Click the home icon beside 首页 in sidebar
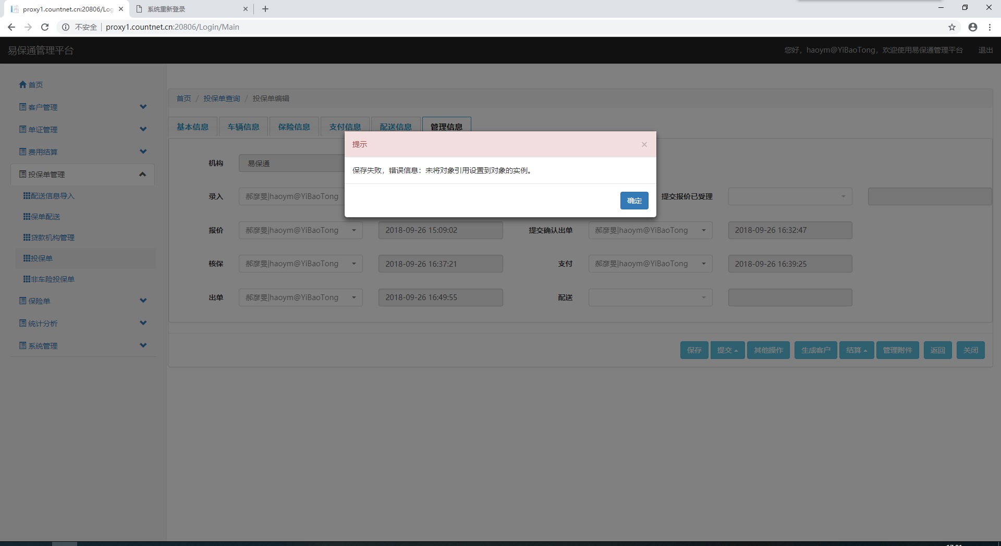Viewport: 1001px width, 546px height. coord(22,84)
